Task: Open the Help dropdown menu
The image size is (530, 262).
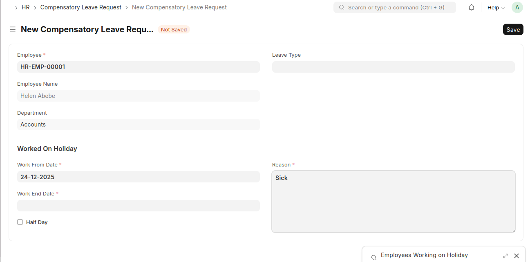Action: click(496, 8)
